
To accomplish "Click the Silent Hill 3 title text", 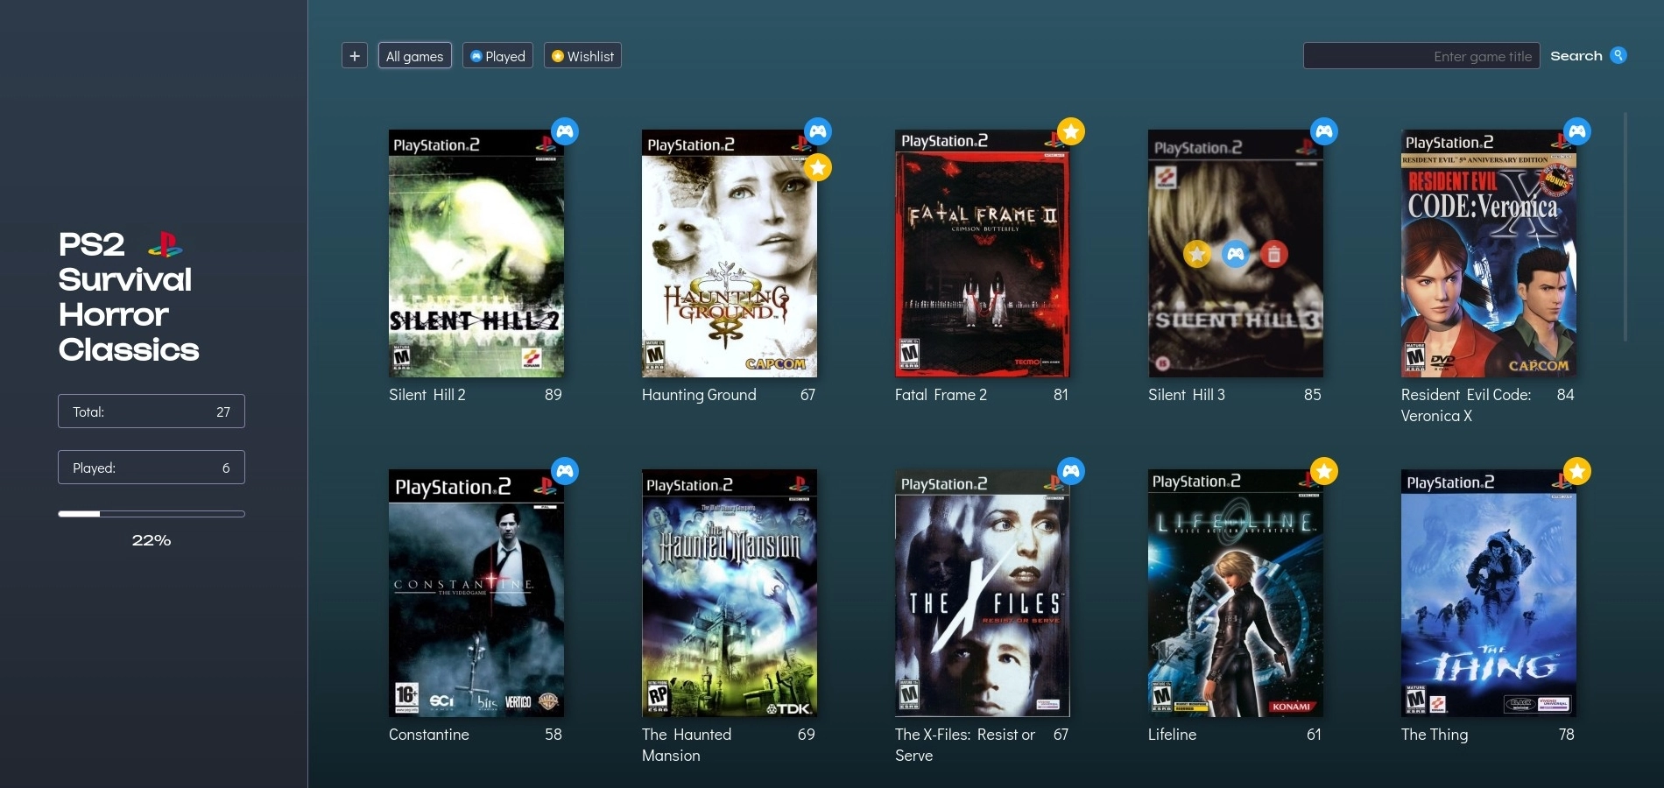I will [x=1187, y=395].
